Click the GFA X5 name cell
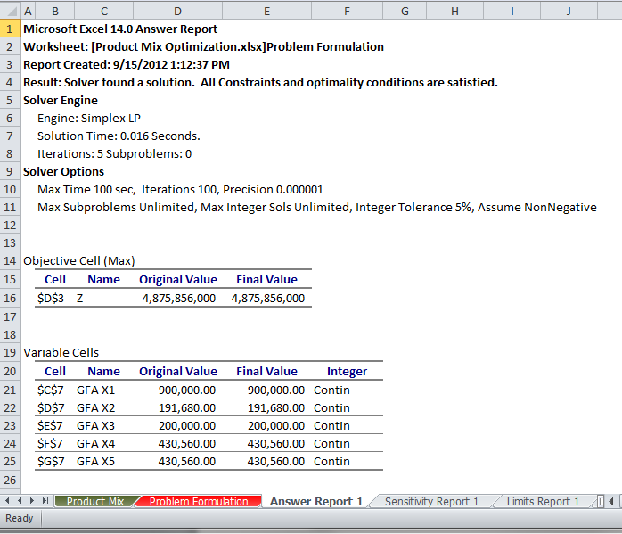This screenshot has width=622, height=534. coord(96,462)
